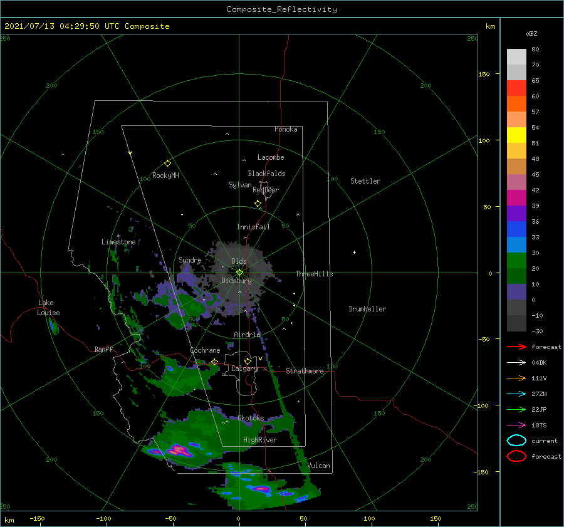Viewport: 564px width, 527px height.
Task: Click the RedDeer city label
Action: (266, 190)
